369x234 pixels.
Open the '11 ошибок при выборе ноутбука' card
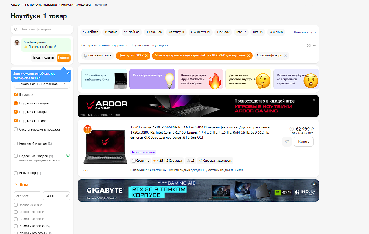(104, 79)
